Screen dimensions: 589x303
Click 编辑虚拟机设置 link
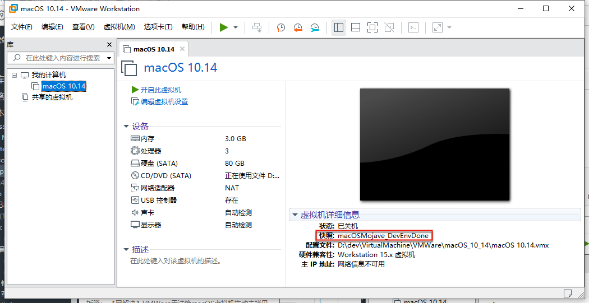tap(164, 101)
